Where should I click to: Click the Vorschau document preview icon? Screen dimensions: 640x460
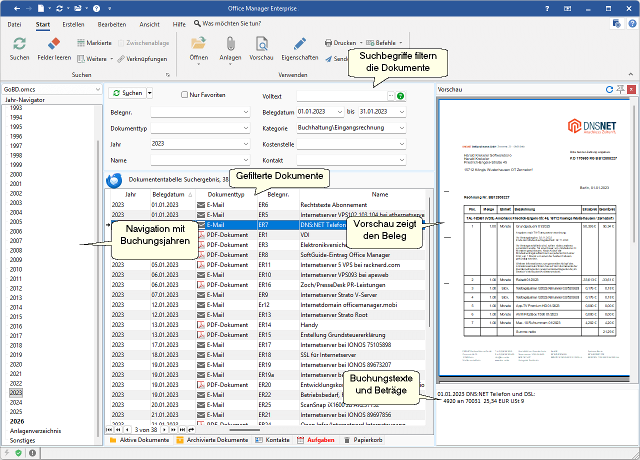click(x=261, y=44)
